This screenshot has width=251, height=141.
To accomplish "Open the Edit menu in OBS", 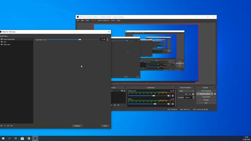I will pos(82,20).
